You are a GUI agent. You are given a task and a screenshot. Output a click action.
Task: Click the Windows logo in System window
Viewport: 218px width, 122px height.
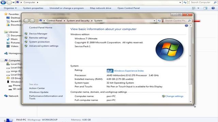pyautogui.click(x=169, y=49)
